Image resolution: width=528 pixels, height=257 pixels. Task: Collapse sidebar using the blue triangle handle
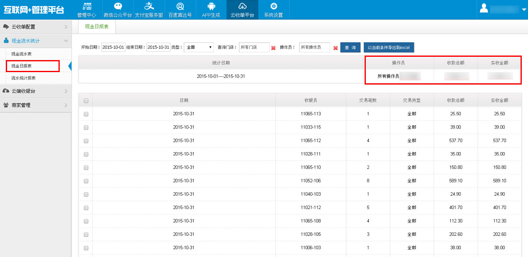tap(70, 65)
